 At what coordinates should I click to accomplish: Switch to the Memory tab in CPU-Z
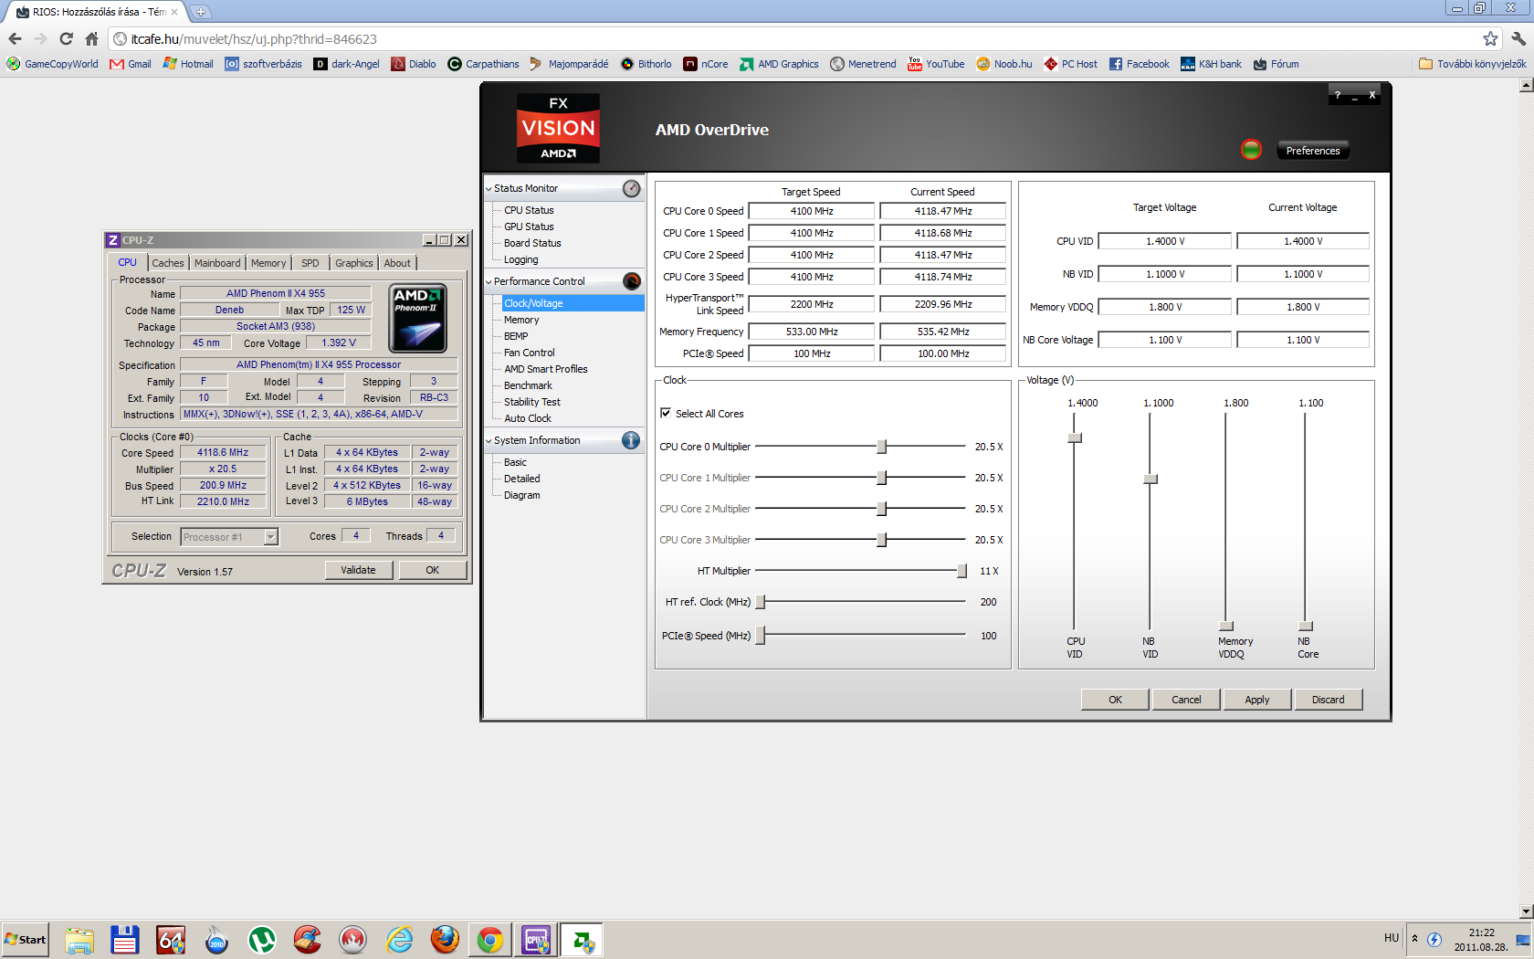(x=268, y=263)
